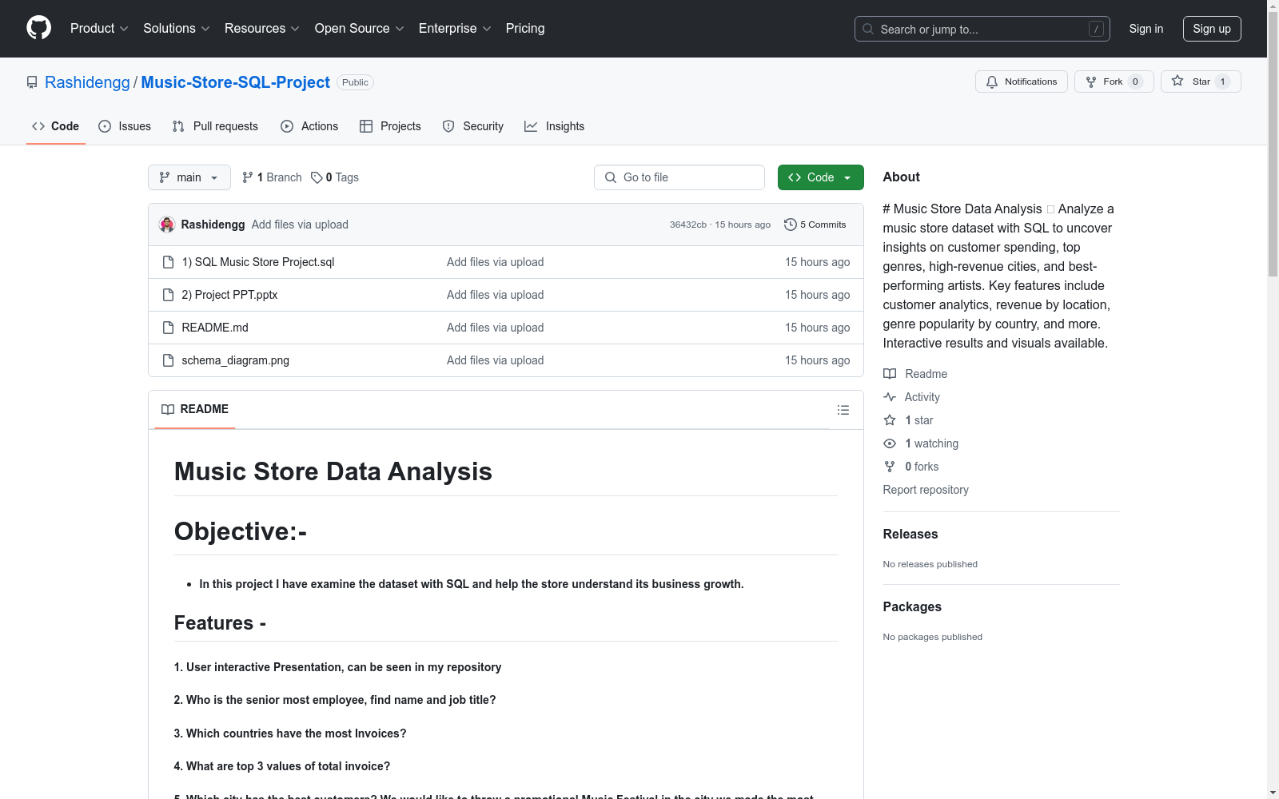Click the Sign in link
The height and width of the screenshot is (799, 1279).
pos(1146,29)
